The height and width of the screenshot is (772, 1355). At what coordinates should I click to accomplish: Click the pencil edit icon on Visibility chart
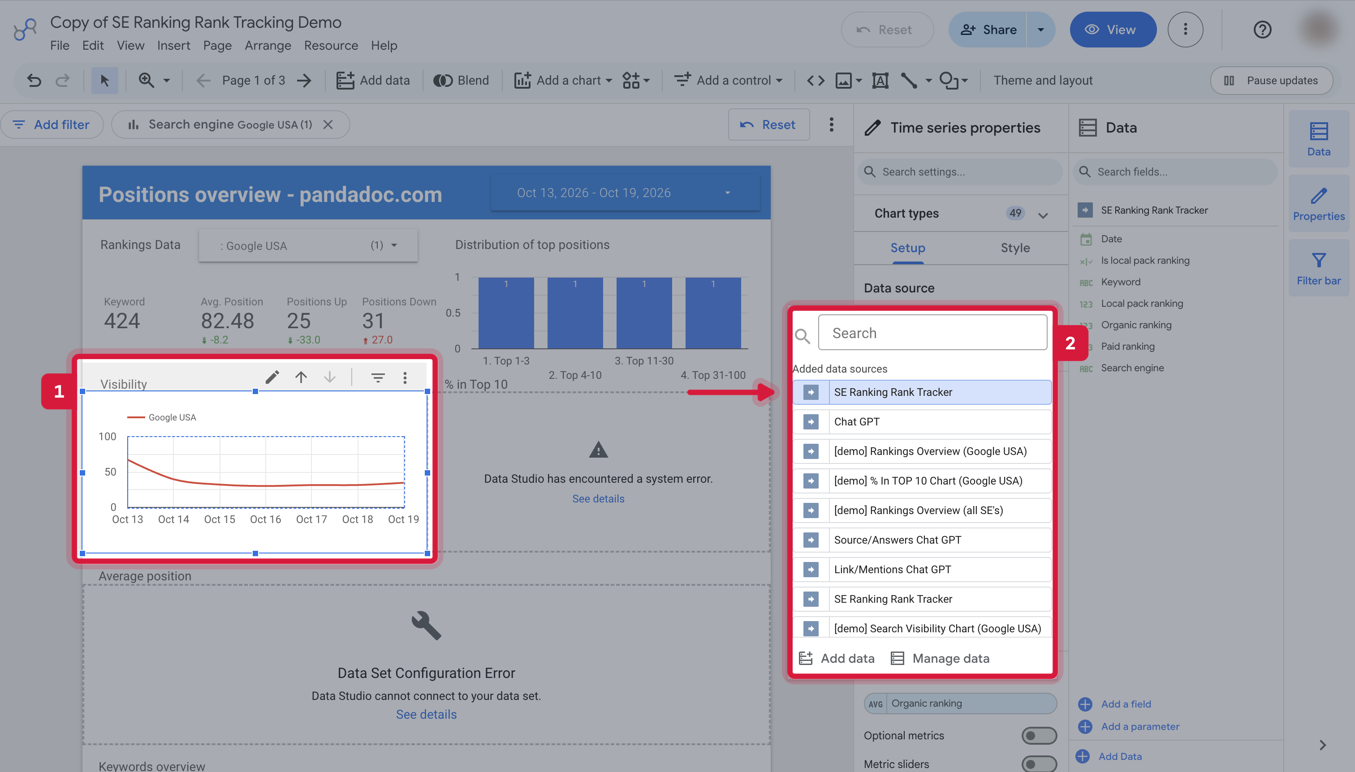click(x=272, y=377)
